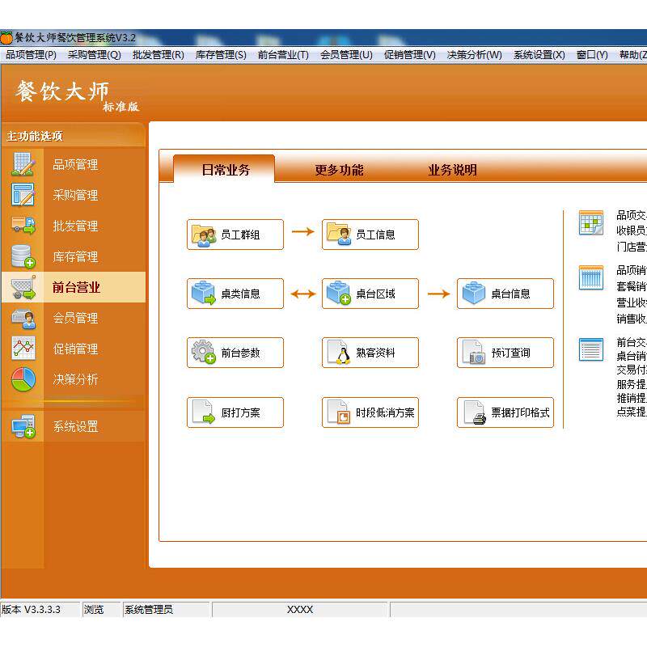Select 会员管理 label in sidebar
647x647 pixels.
pos(75,318)
